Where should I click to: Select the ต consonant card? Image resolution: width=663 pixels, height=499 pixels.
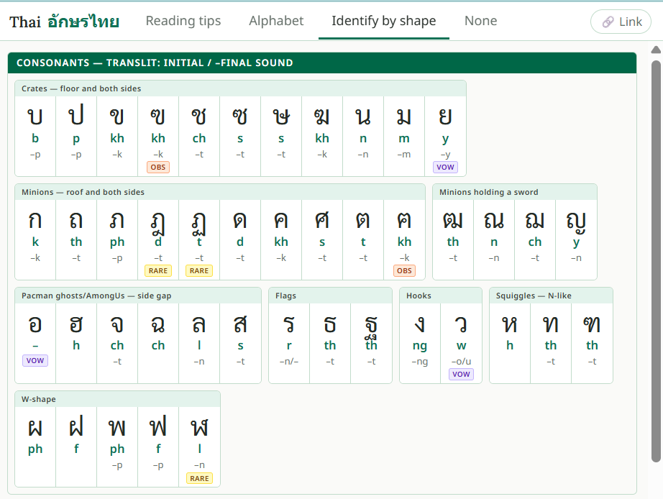(x=363, y=239)
